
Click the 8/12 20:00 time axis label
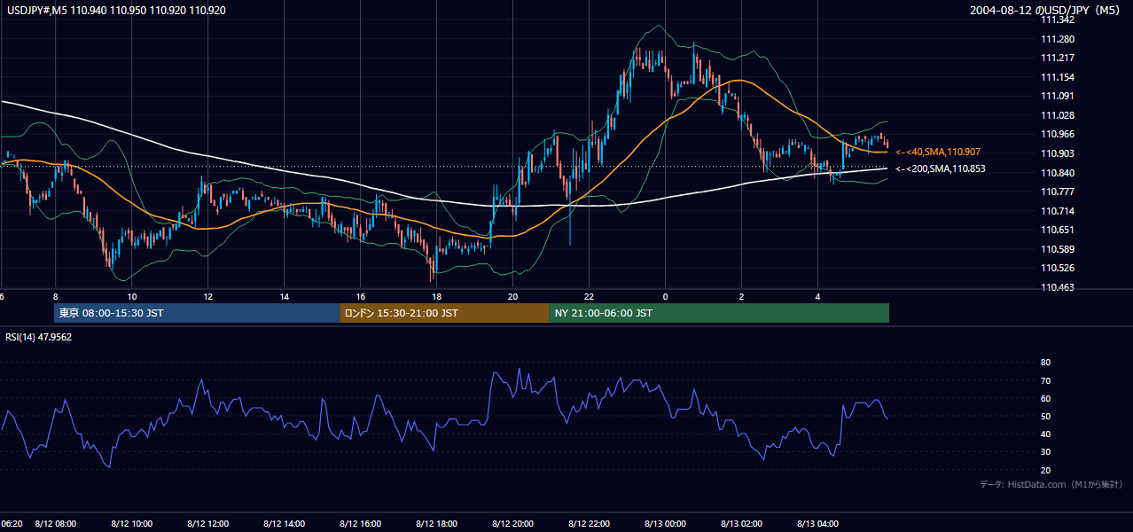513,523
